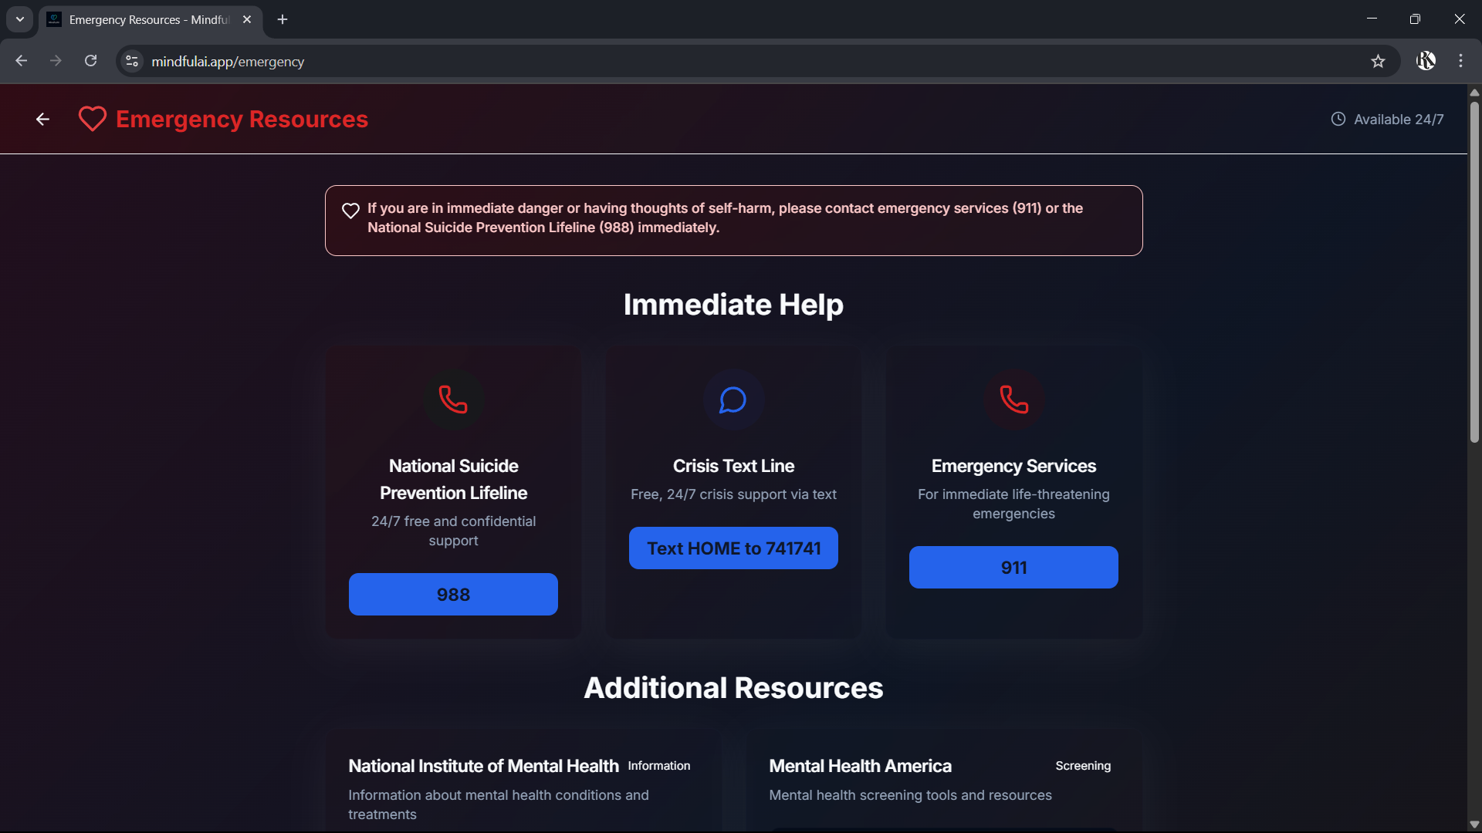The width and height of the screenshot is (1482, 833).
Task: Open the site information icon in address bar
Action: pos(132,61)
